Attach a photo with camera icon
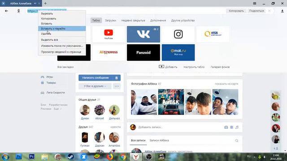 (226, 127)
